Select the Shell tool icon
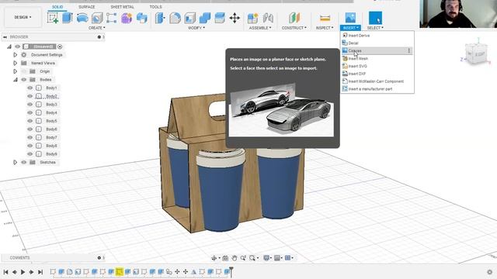This screenshot has width=497, height=279. point(189,18)
